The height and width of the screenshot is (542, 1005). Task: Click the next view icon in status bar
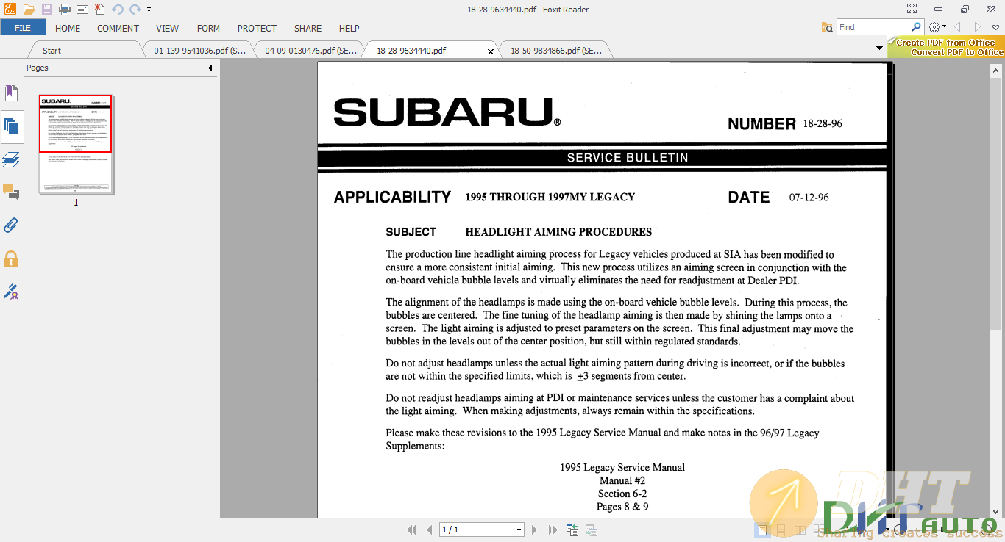pos(591,530)
